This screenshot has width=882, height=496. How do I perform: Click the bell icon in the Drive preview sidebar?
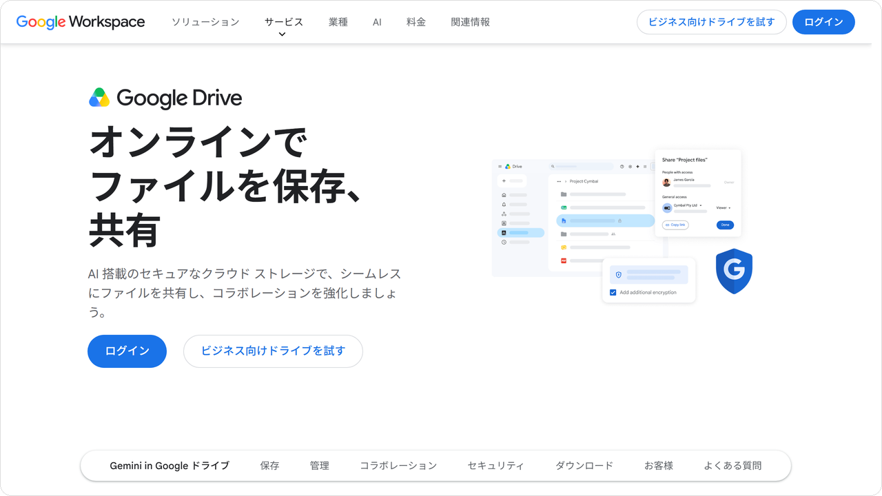point(504,205)
